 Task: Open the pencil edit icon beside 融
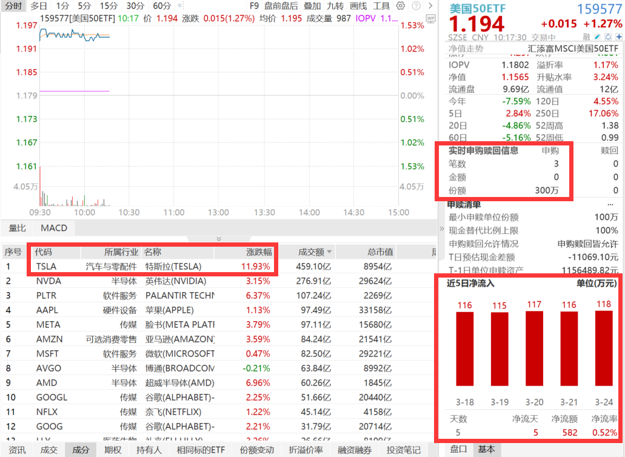pos(598,36)
